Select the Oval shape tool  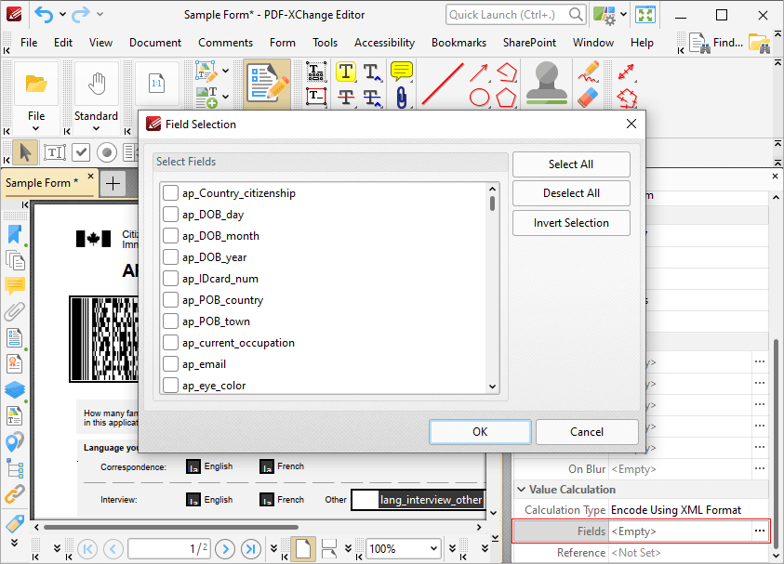pyautogui.click(x=480, y=98)
